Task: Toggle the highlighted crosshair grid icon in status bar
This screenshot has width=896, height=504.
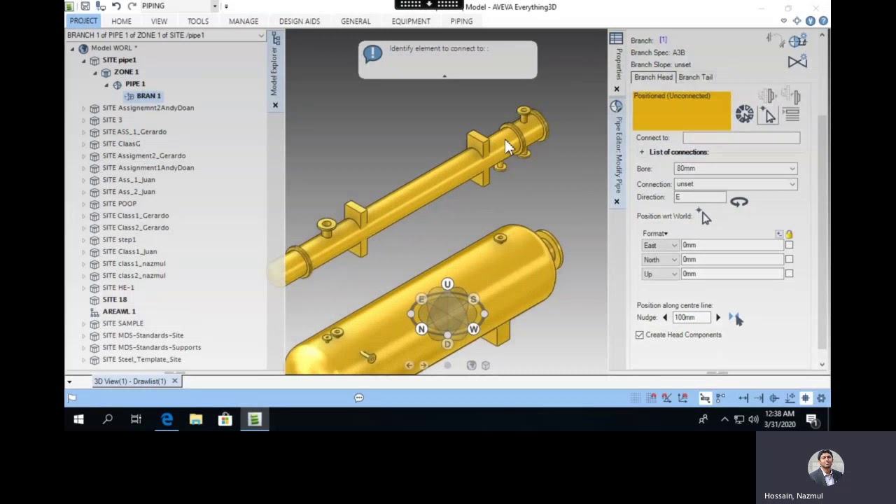Action: pyautogui.click(x=806, y=398)
